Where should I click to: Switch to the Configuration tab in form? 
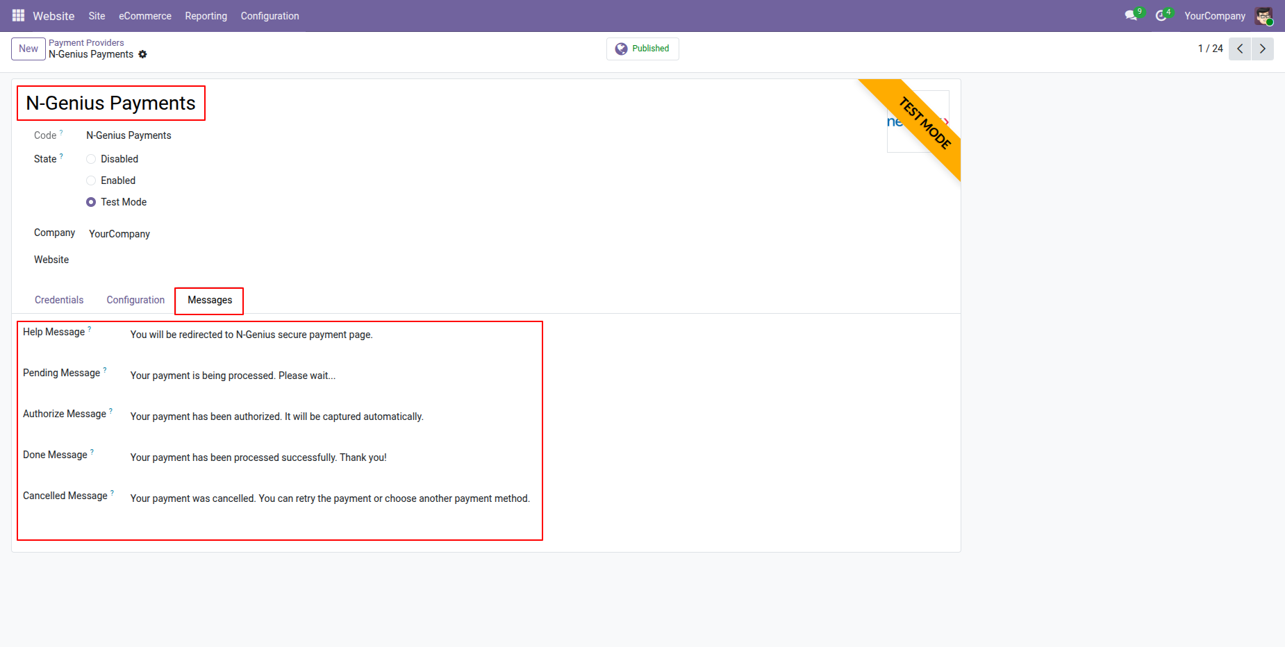pos(135,300)
